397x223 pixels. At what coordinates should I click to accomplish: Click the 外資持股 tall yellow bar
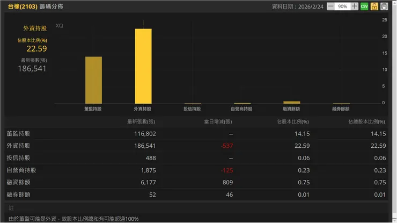point(143,66)
